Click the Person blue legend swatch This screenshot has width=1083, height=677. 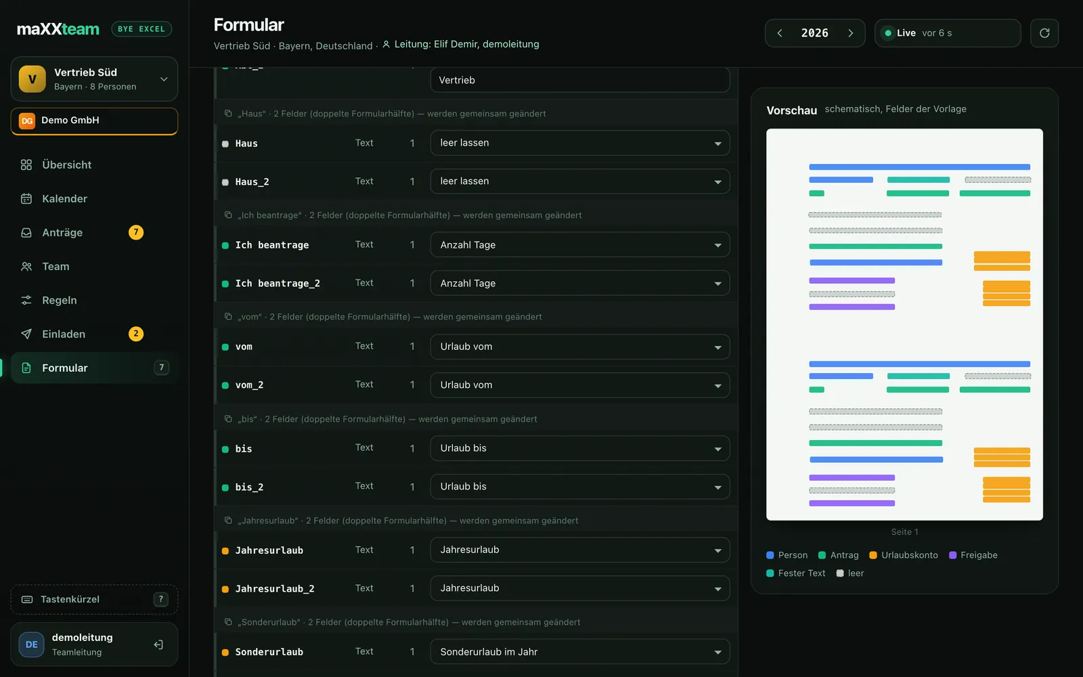[770, 555]
